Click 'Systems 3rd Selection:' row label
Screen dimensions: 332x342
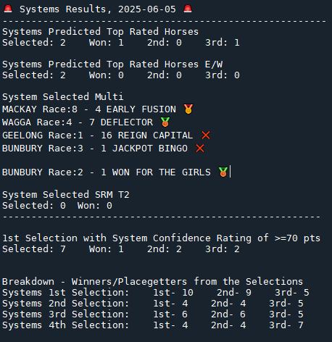point(66,314)
